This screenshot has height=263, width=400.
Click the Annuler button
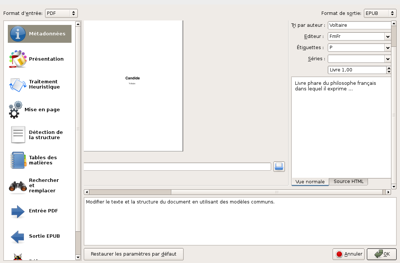click(x=349, y=254)
